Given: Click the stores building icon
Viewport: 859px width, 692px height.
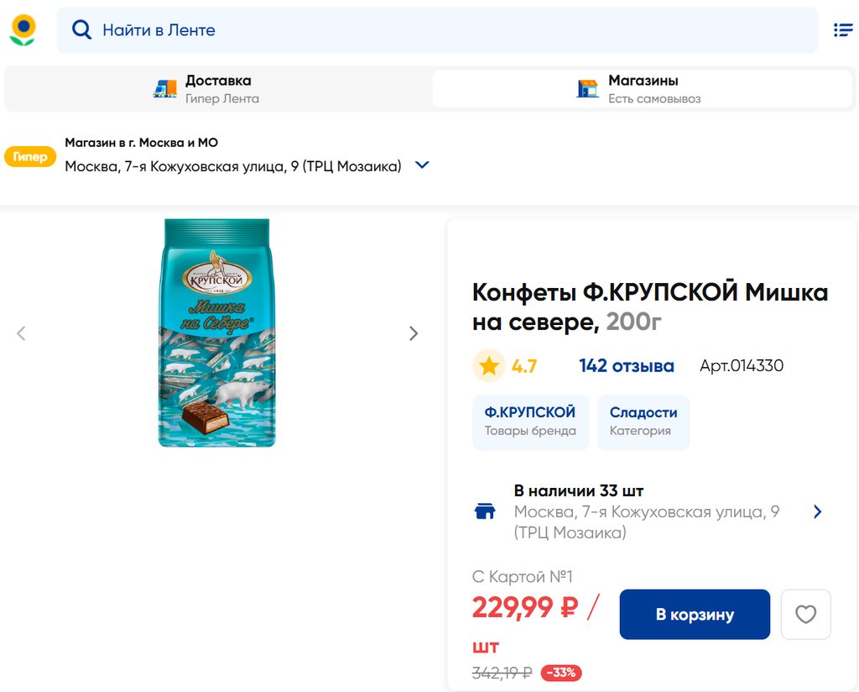Looking at the screenshot, I should [x=587, y=88].
